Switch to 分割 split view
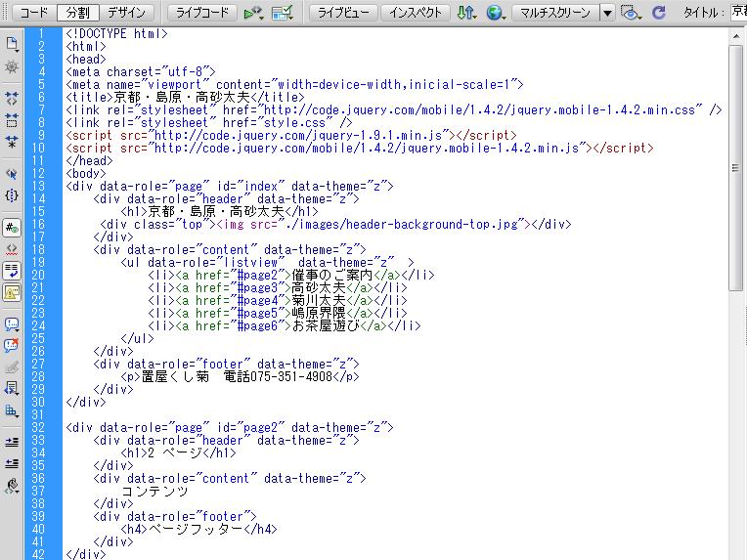This screenshot has height=560, width=747. [x=77, y=13]
